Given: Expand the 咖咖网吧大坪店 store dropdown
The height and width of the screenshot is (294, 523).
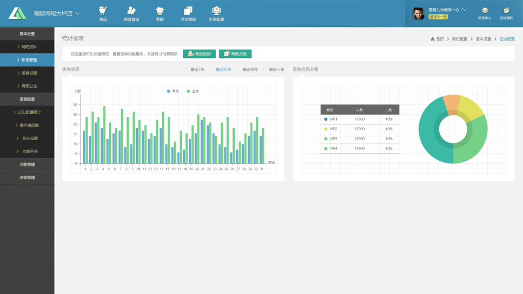Looking at the screenshot, I should (78, 13).
